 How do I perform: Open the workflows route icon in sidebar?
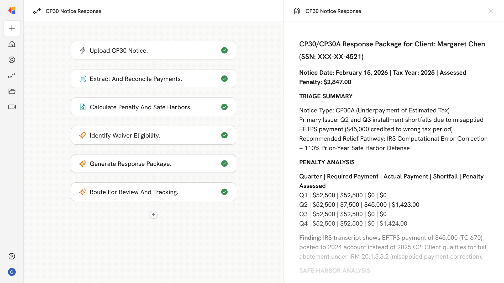[x=12, y=75]
